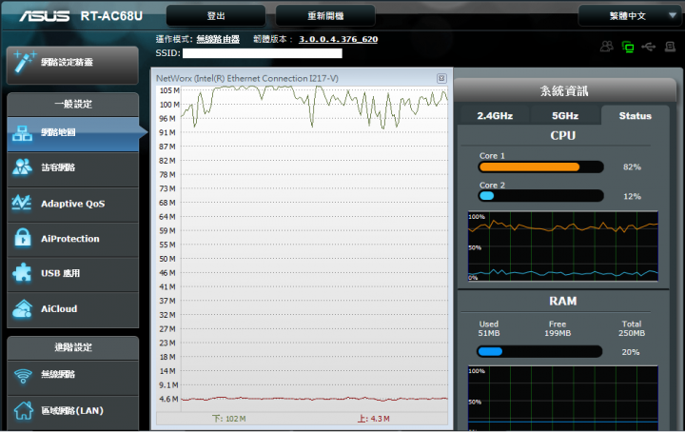Open the 訪客網路 menu item
Screen dimensions: 685x432
pyautogui.click(x=73, y=167)
